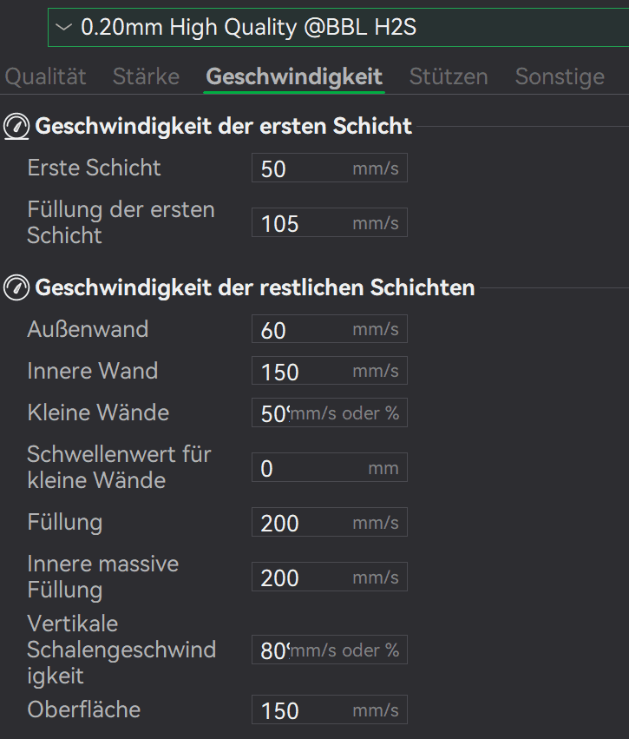Click the Vertikale Schalengeschwindigkeit input field
The image size is (629, 739).
pyautogui.click(x=273, y=650)
